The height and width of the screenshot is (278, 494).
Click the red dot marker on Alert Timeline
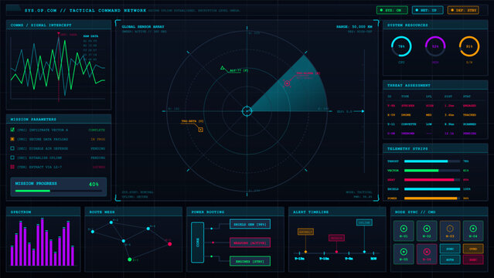click(336, 252)
